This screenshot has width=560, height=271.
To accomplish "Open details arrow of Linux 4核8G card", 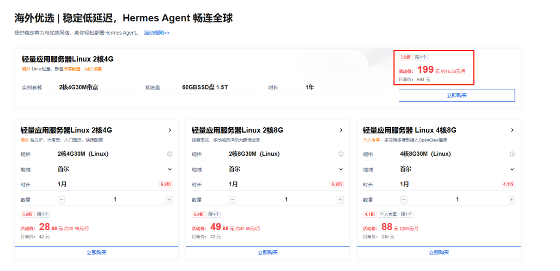I will 512,130.
